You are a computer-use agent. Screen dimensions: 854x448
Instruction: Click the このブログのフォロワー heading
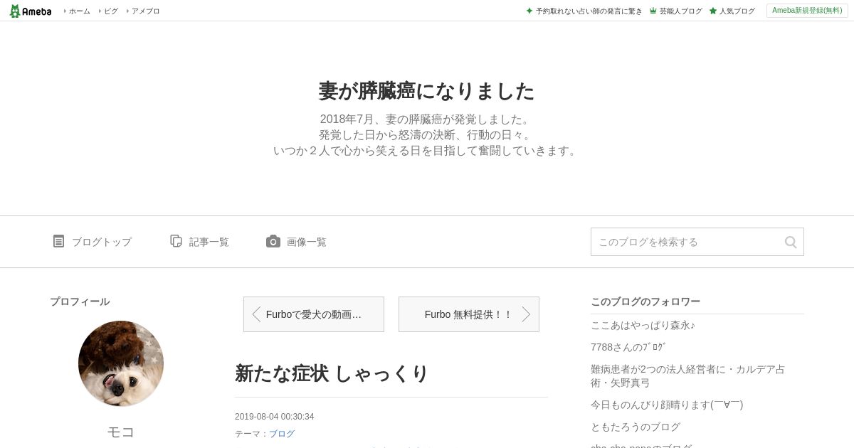pos(645,302)
